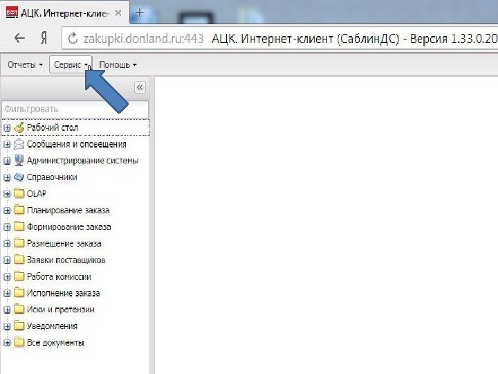Expand the Заявки поставщиков node
498x374 pixels.
pyautogui.click(x=7, y=260)
